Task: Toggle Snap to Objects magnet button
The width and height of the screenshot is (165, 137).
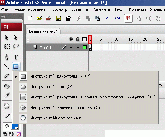Action: (x=128, y=18)
